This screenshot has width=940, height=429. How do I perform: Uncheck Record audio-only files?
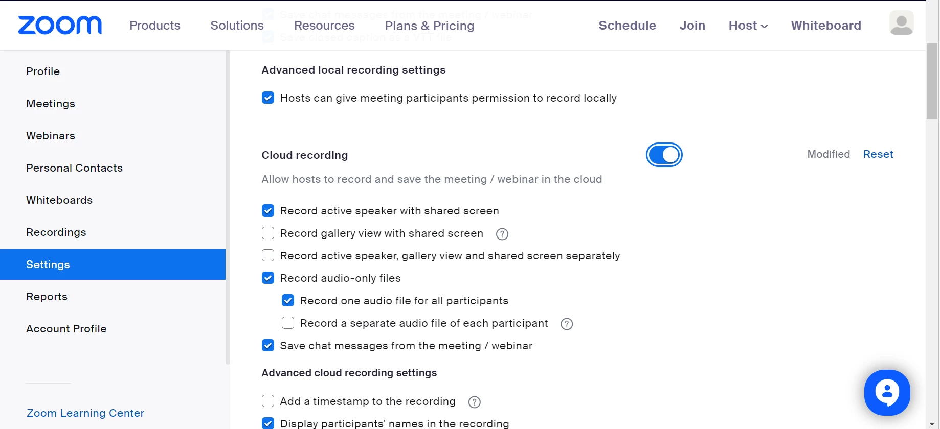tap(268, 278)
